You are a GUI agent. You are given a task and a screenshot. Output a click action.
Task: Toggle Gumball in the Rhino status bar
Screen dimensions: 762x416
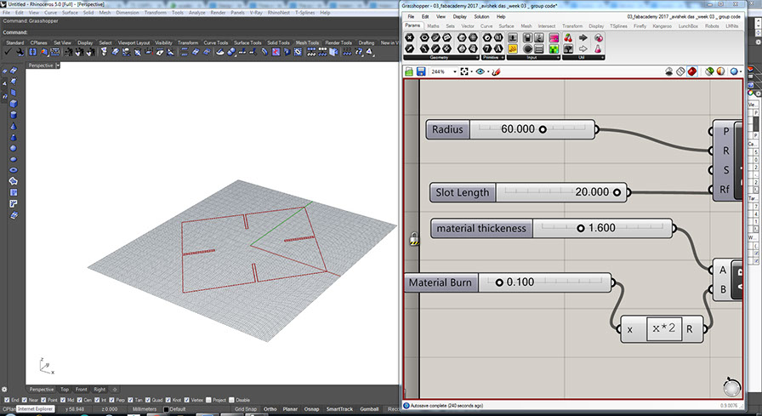click(x=369, y=409)
